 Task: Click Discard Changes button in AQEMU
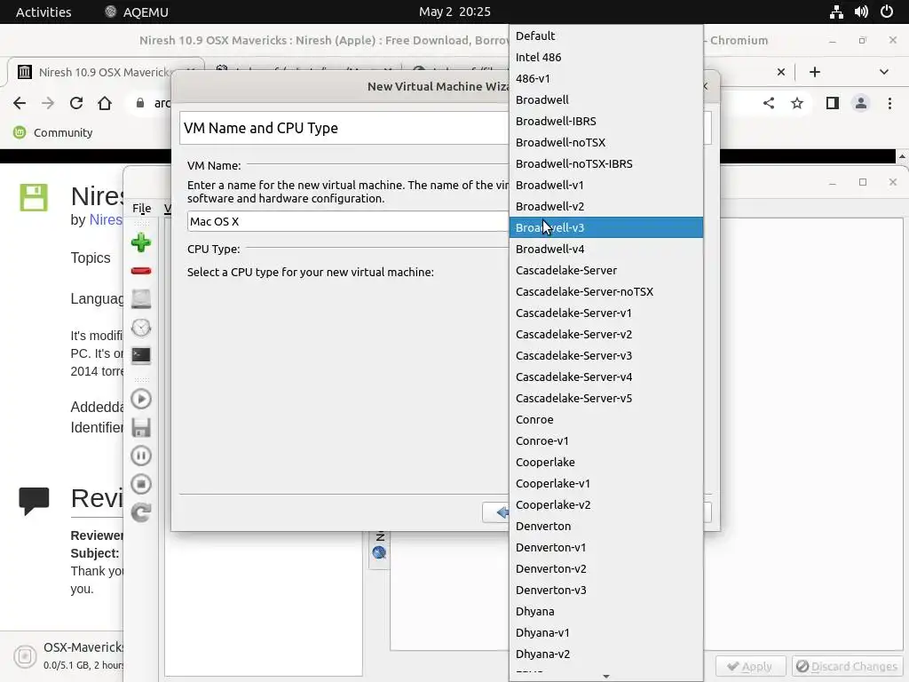[846, 666]
